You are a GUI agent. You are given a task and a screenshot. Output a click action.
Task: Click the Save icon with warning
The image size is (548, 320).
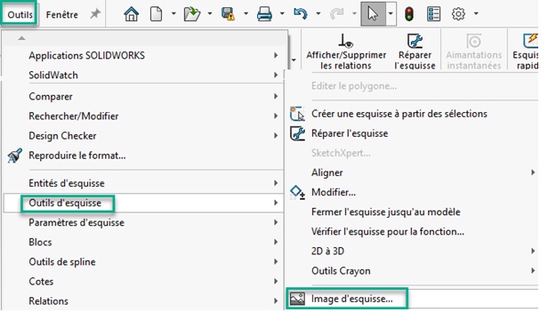(x=229, y=14)
